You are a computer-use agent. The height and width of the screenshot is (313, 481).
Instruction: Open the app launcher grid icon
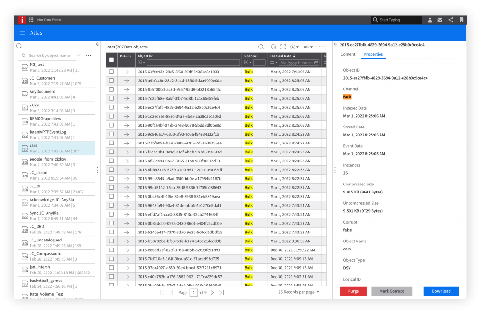(31, 20)
